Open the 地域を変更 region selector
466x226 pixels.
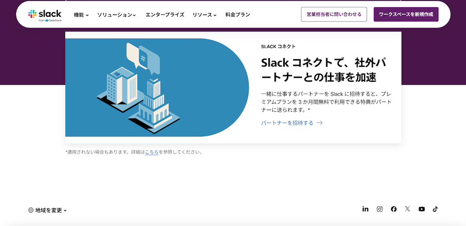47,210
